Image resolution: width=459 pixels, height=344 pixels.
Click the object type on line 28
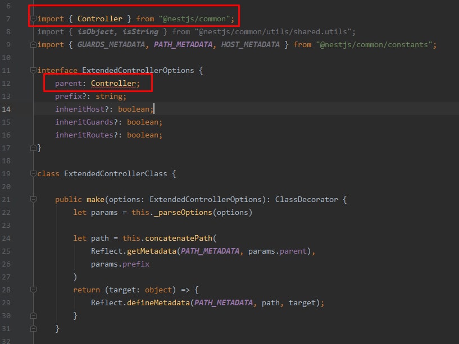click(158, 290)
